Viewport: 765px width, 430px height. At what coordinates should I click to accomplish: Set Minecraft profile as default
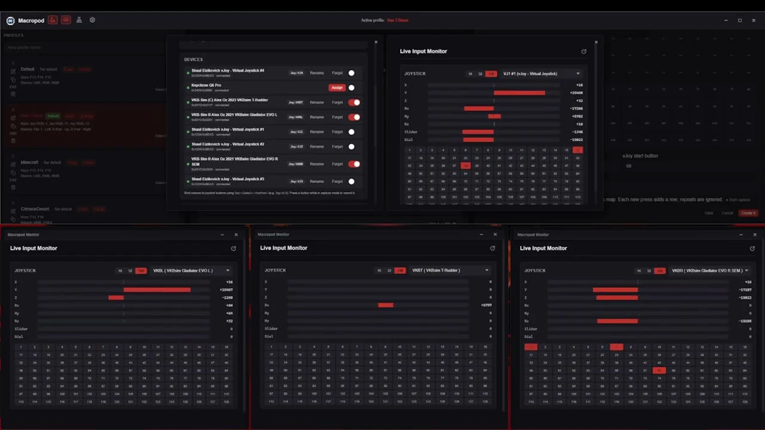53,162
